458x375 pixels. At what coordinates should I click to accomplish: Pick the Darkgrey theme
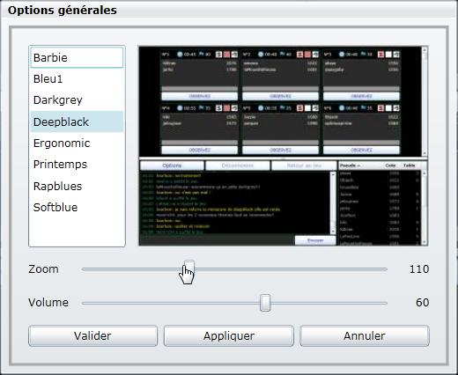coord(77,100)
